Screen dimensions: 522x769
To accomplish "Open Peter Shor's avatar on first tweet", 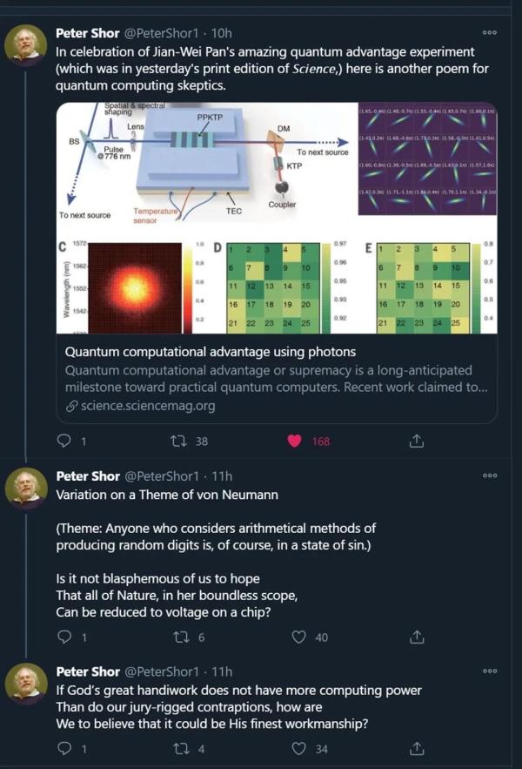I will coord(26,46).
